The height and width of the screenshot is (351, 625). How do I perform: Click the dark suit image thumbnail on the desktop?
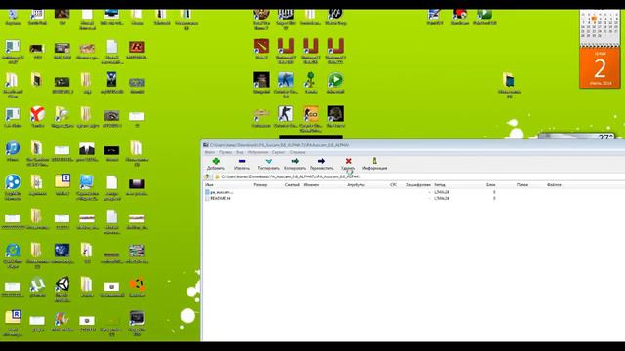tap(87, 151)
